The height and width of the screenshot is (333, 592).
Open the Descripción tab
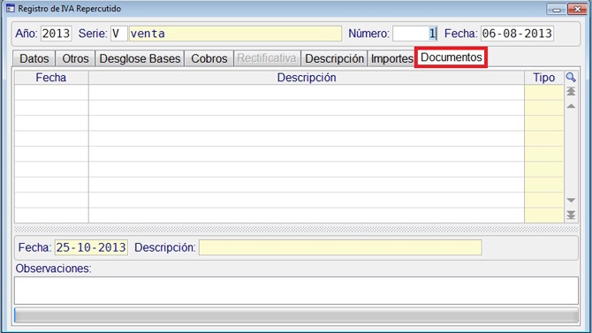click(334, 58)
